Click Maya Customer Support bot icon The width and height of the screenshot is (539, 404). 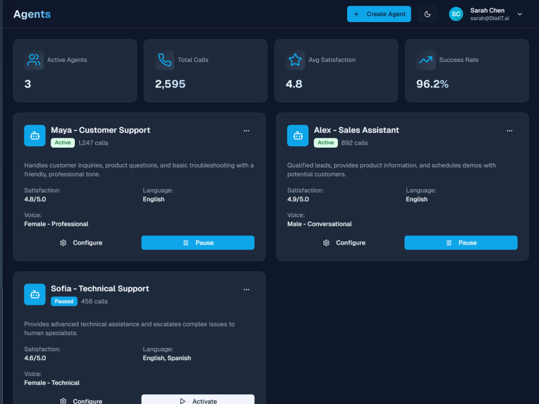pos(34,136)
